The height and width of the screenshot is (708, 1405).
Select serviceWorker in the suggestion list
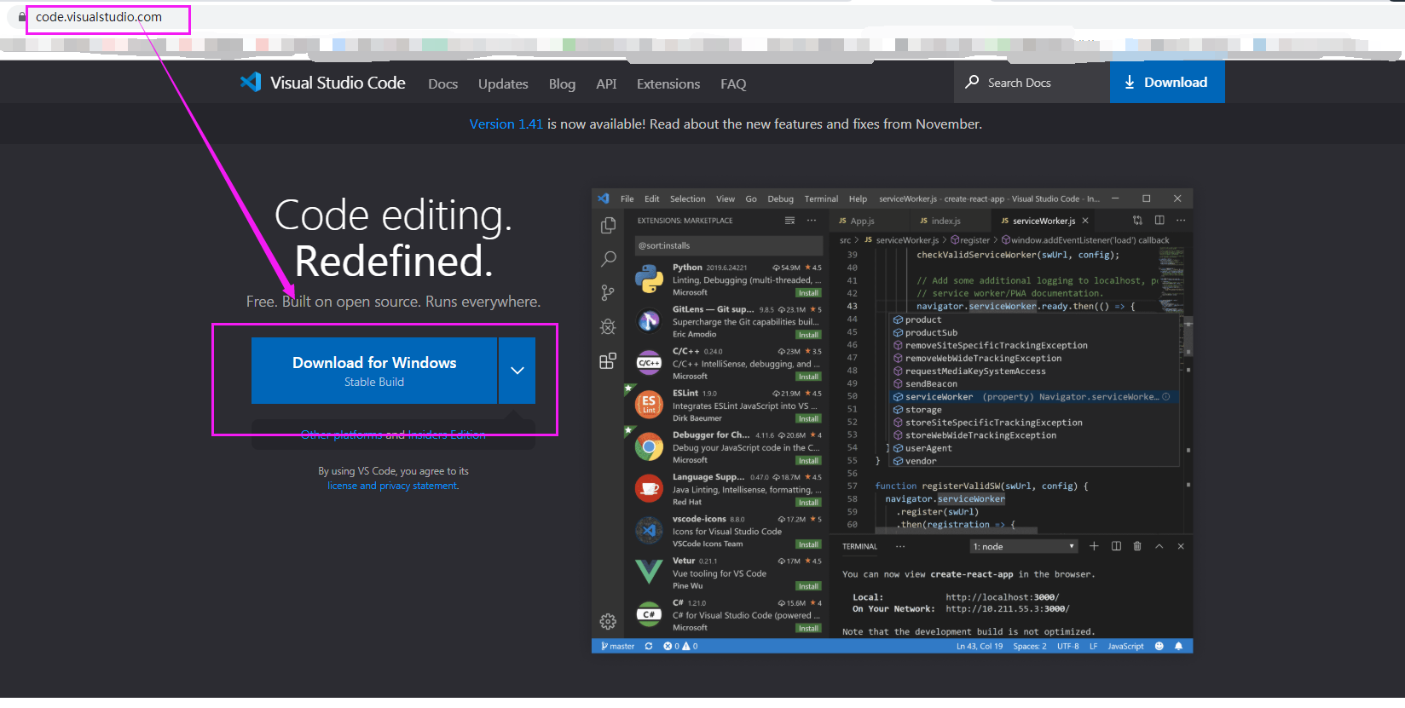[x=1034, y=397]
